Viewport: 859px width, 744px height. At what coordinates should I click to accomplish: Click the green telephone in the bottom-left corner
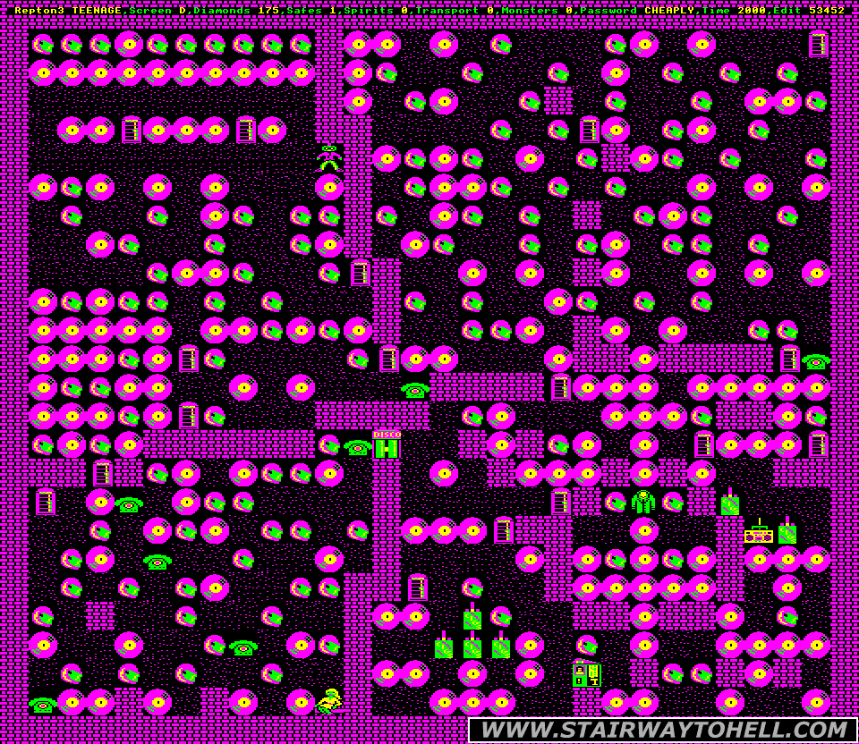pos(42,705)
